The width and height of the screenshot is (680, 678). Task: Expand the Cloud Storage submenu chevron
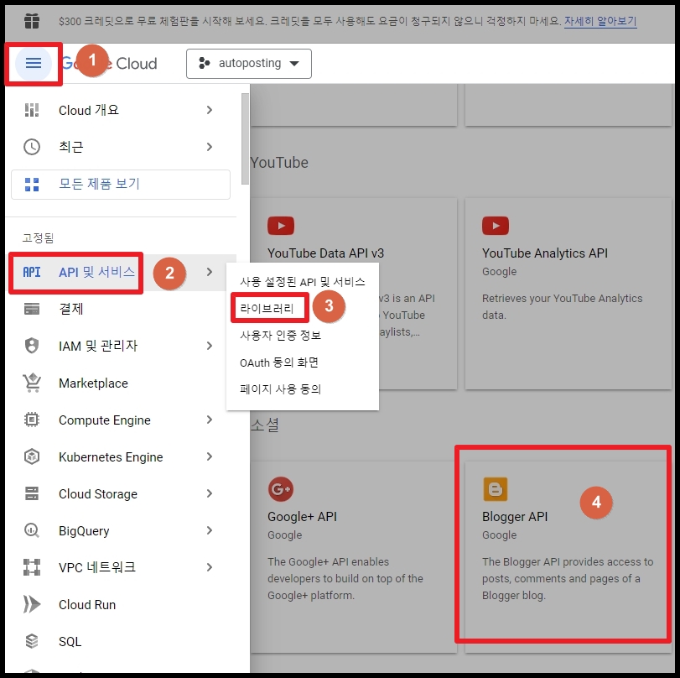210,493
